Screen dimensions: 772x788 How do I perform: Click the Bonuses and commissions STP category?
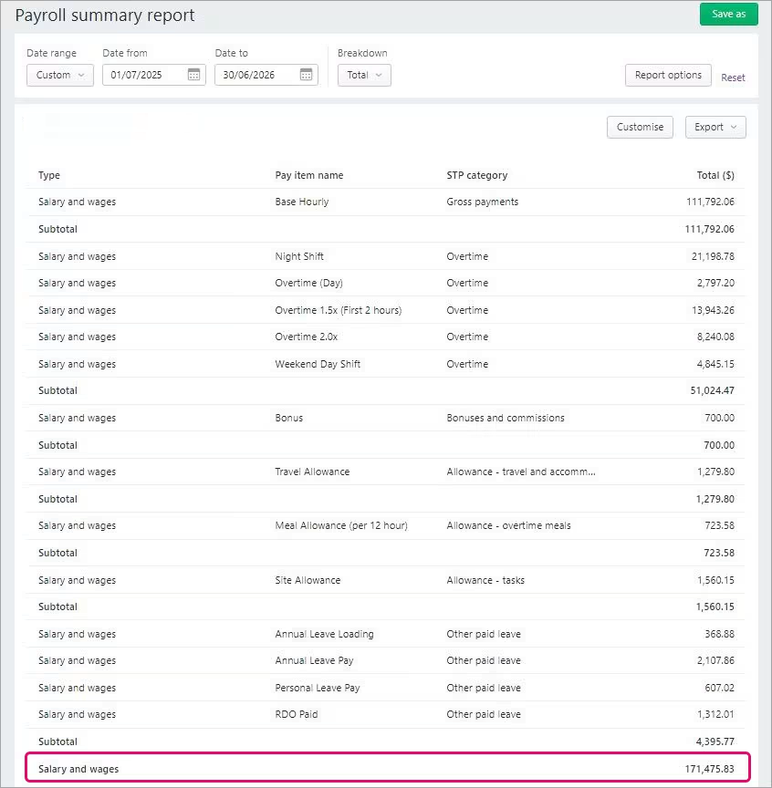[x=506, y=418]
